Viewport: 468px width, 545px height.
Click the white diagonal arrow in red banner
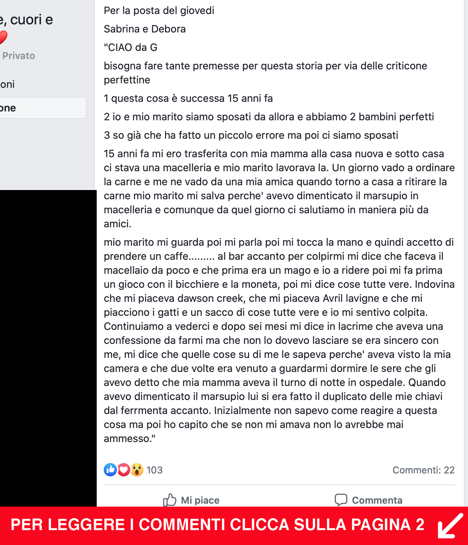click(x=450, y=526)
